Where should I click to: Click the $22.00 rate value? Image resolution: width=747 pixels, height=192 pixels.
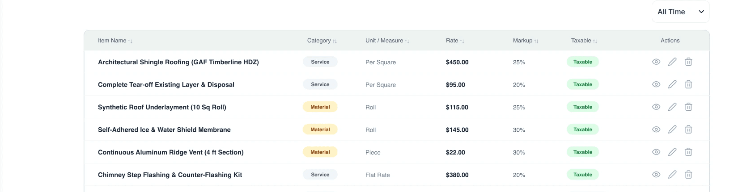coord(455,152)
